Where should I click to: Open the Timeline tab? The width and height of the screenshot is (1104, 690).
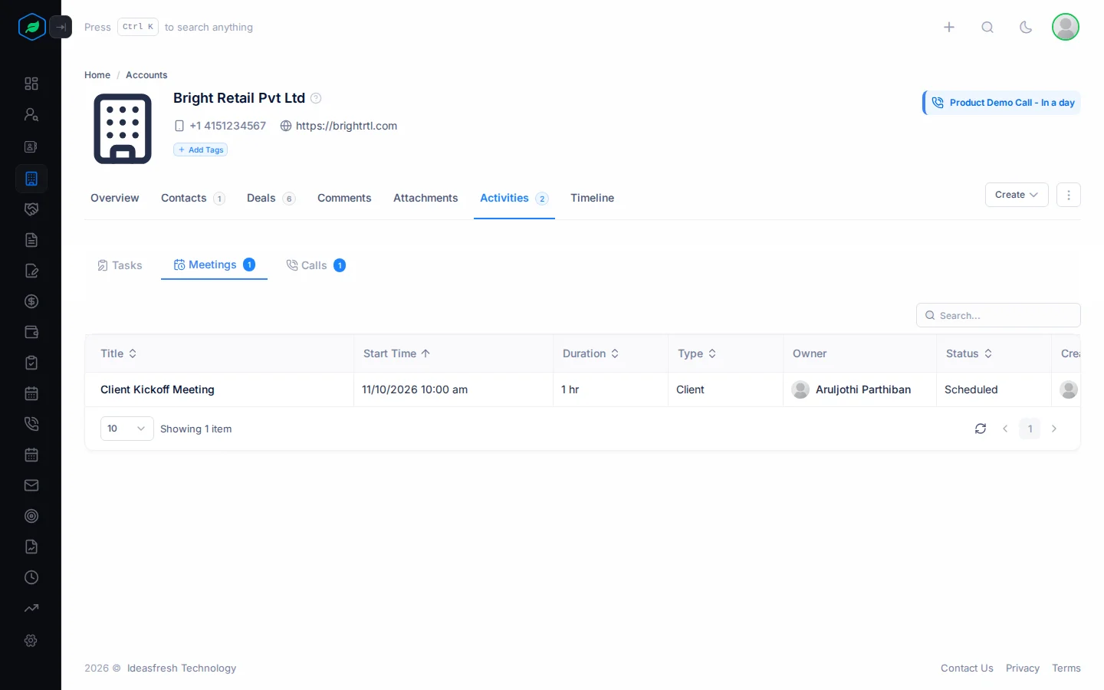[592, 198]
